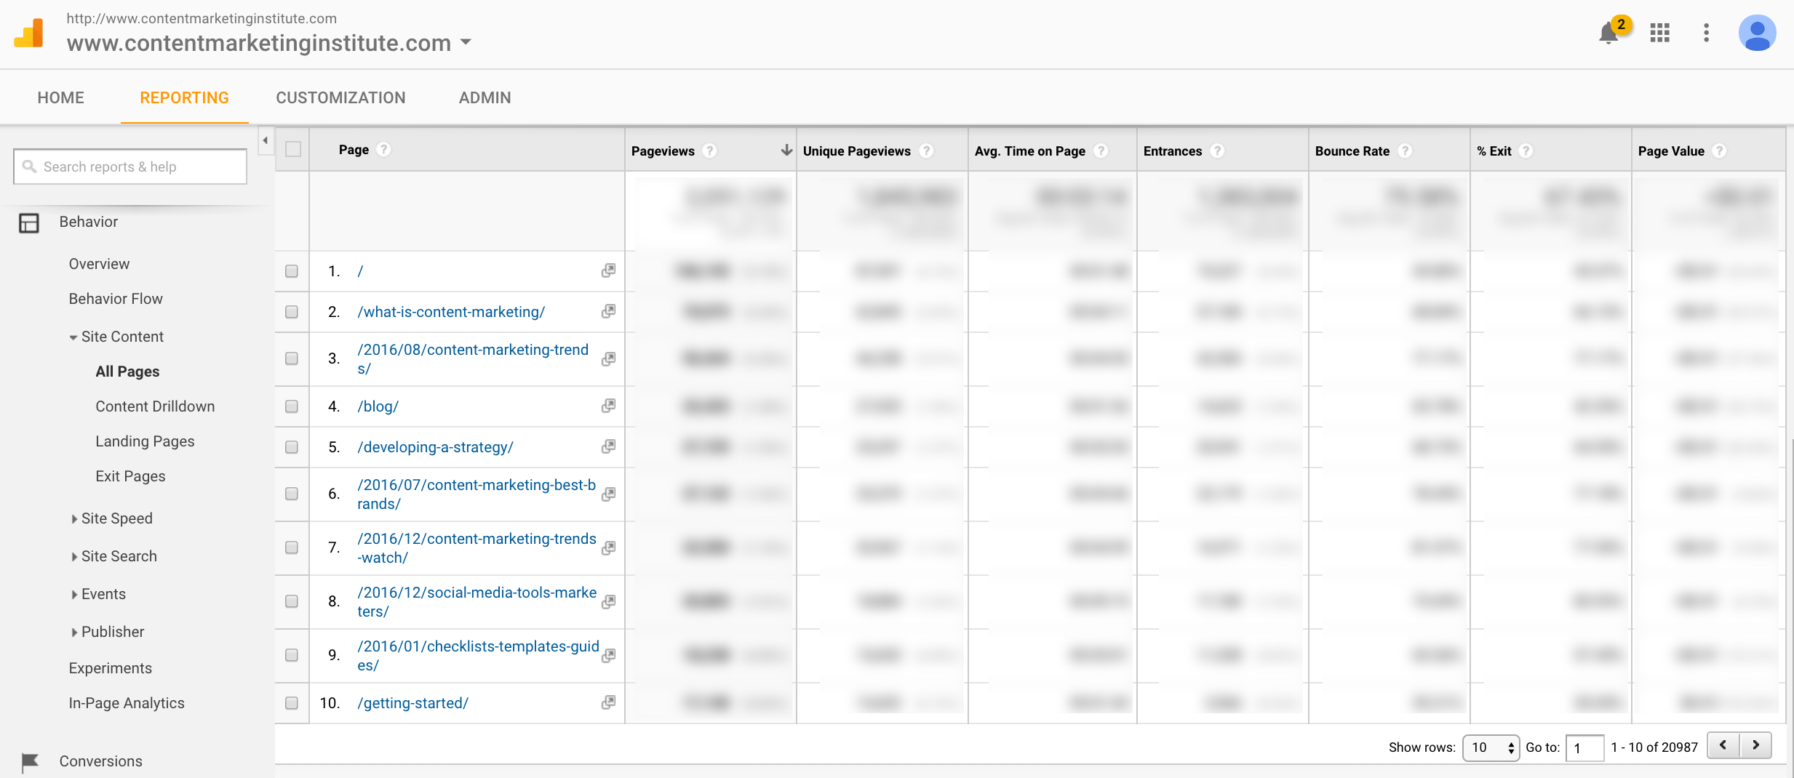Open content-marketing-best-brands external link icon
Screen dimensions: 1794x778
[608, 494]
